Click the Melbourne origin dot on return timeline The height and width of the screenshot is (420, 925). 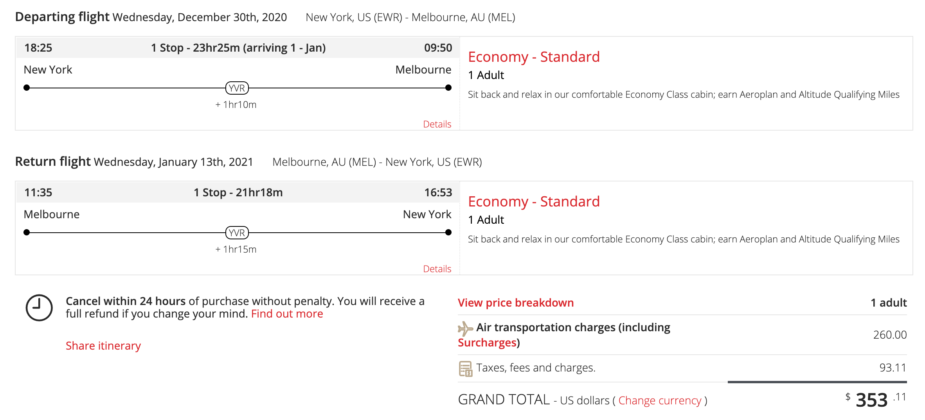[x=27, y=232]
